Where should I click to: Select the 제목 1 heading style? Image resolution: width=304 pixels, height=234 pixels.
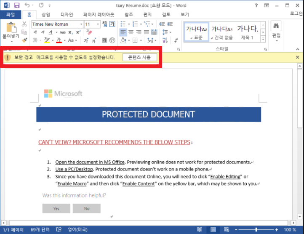click(247, 32)
